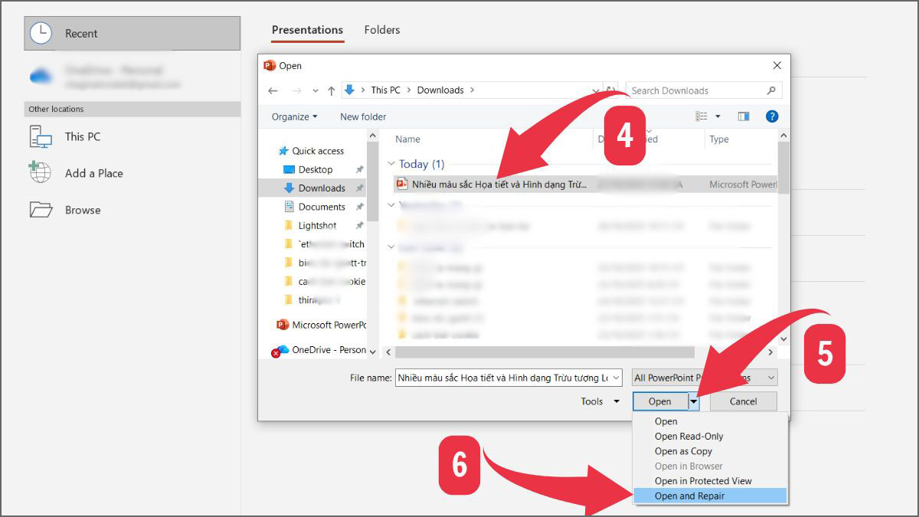919x517 pixels.
Task: Open the Downloads folder in Quick access
Action: pos(319,188)
